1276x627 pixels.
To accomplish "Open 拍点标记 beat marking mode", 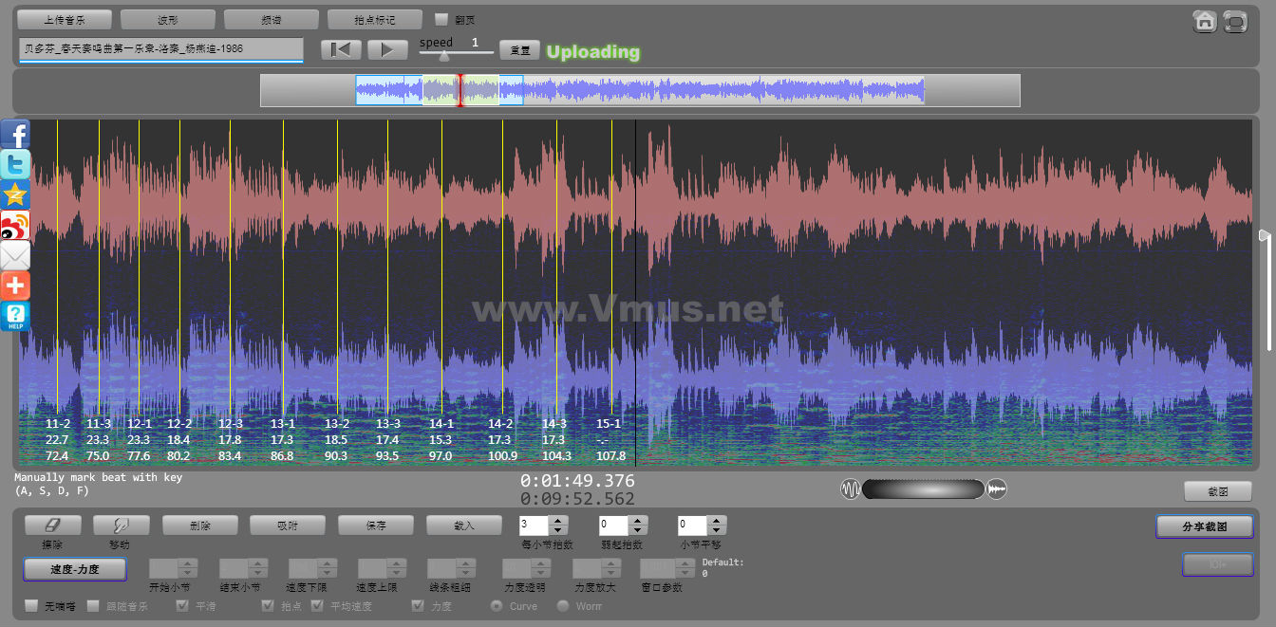I will pos(375,19).
